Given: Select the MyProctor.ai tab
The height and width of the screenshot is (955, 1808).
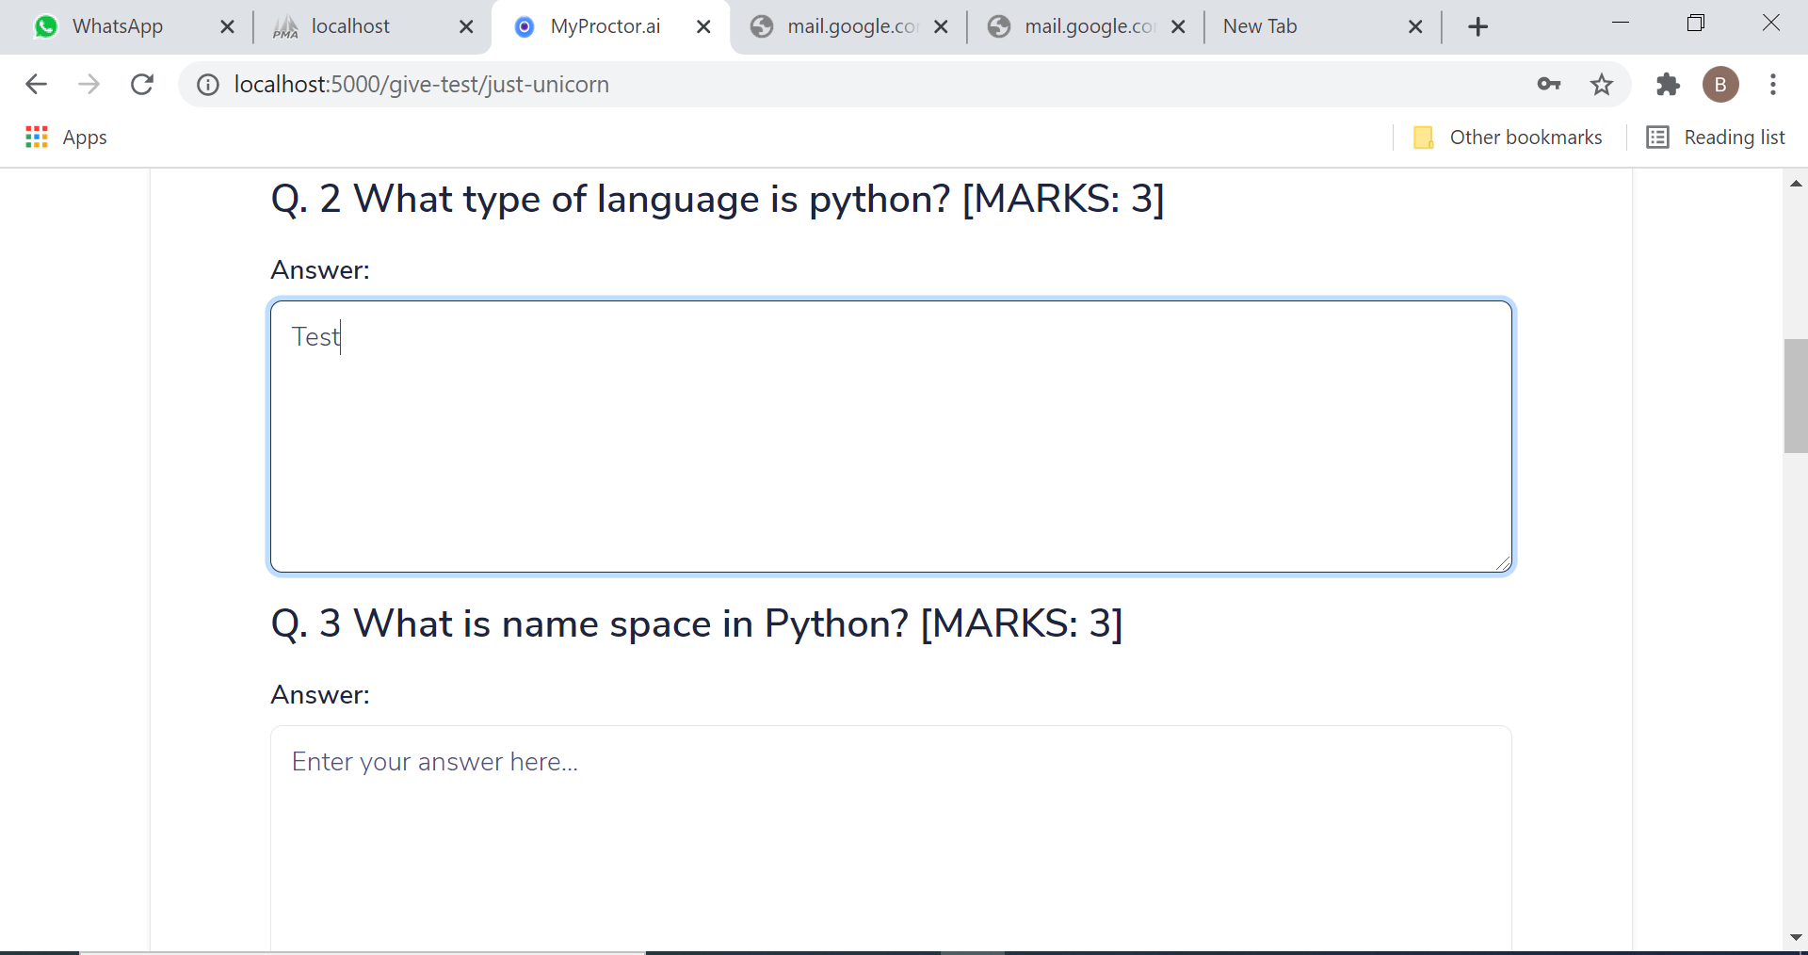Looking at the screenshot, I should click(610, 26).
